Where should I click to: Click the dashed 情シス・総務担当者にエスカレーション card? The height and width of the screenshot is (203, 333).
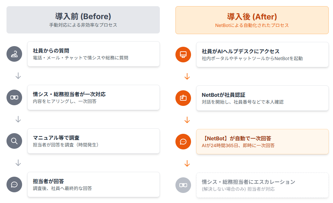[263, 185]
